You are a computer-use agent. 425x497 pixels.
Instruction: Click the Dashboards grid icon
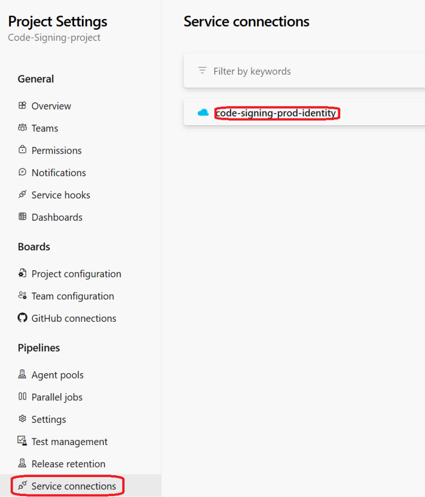(x=22, y=217)
